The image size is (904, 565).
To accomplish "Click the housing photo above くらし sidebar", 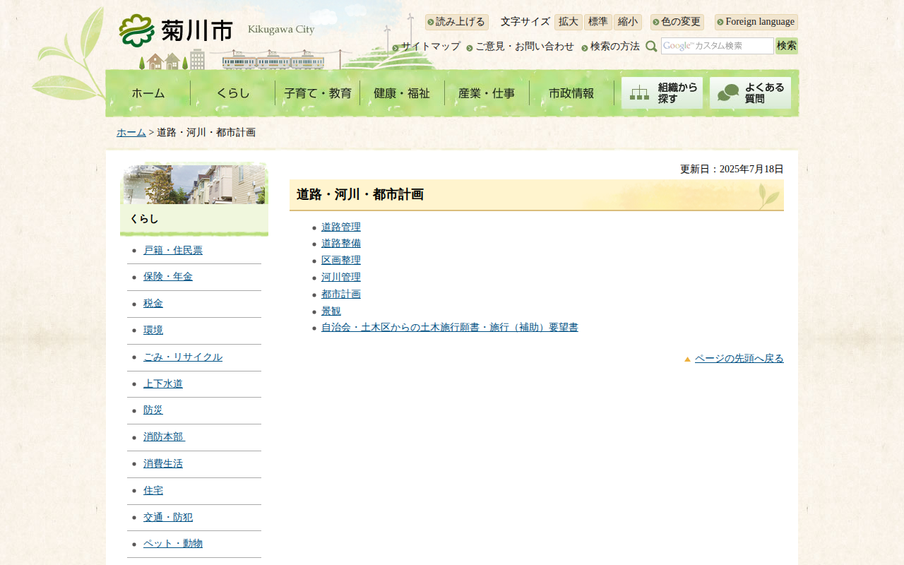I will (x=194, y=184).
